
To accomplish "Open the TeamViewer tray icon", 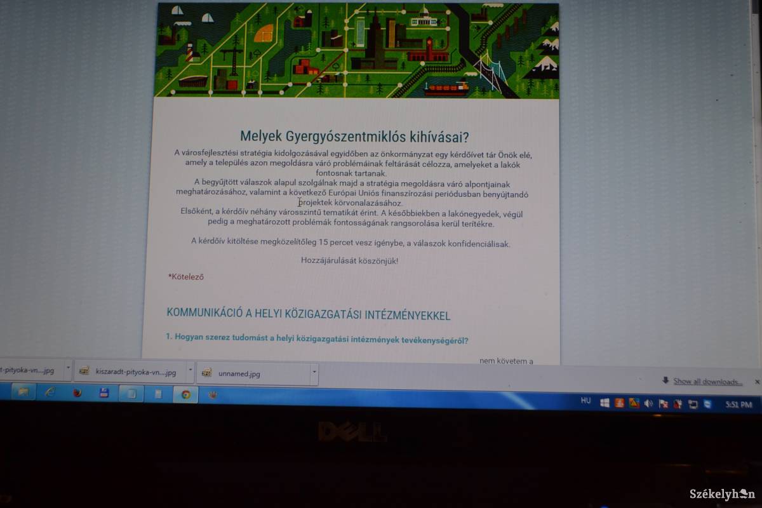I will [707, 404].
